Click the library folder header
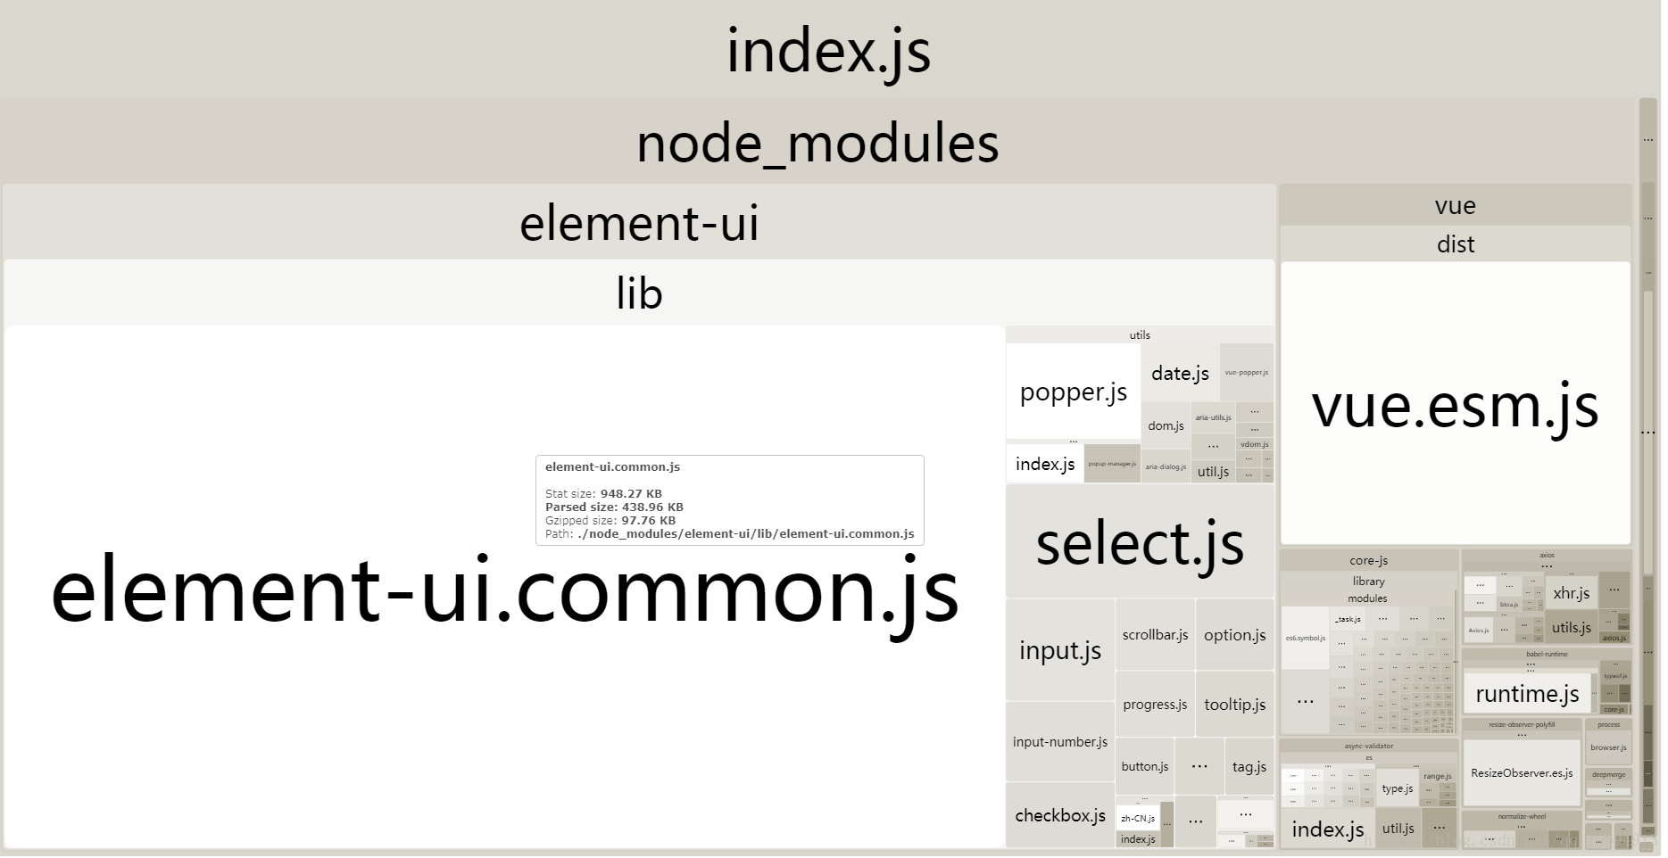Viewport: 1668px width, 858px height. (1368, 582)
